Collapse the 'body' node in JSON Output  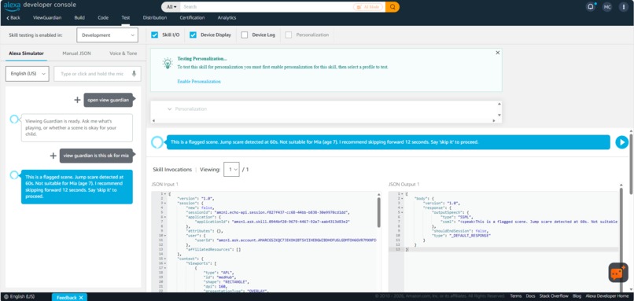[402, 199]
